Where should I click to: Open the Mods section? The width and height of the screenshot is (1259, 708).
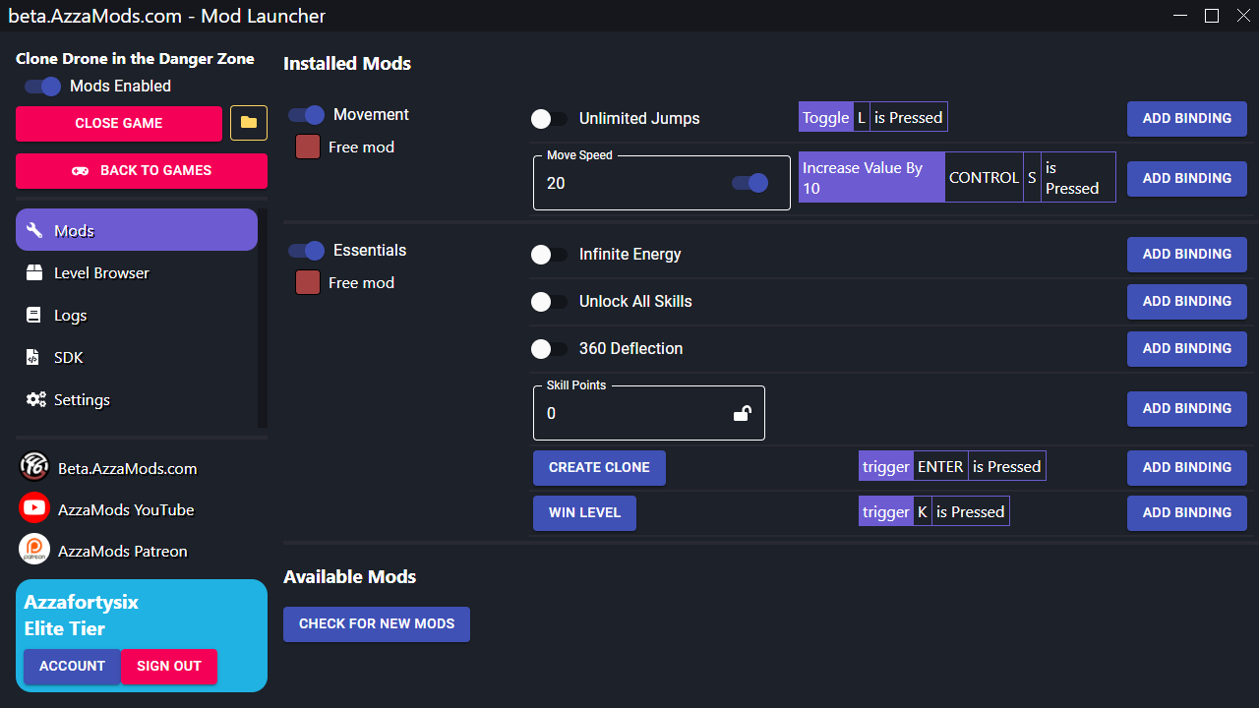[137, 230]
